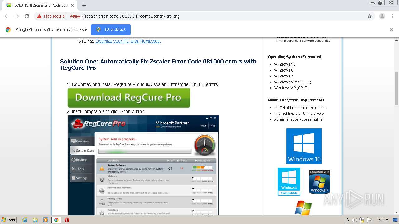Click the Chrome taskbar icon
This screenshot has width=399, height=224.
(x=56, y=220)
